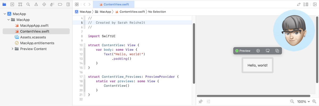This screenshot has width=319, height=106.
Task: Click the .padding() modifier line
Action: (121, 59)
